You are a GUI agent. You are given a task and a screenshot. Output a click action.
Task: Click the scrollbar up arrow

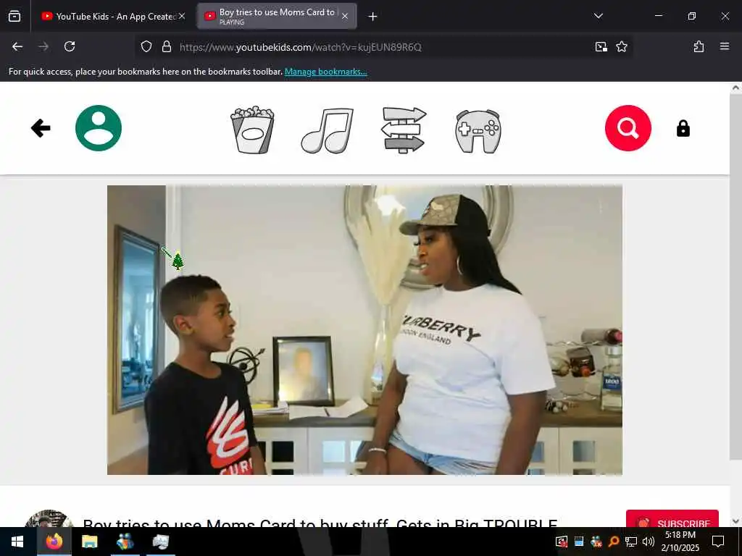(x=735, y=88)
